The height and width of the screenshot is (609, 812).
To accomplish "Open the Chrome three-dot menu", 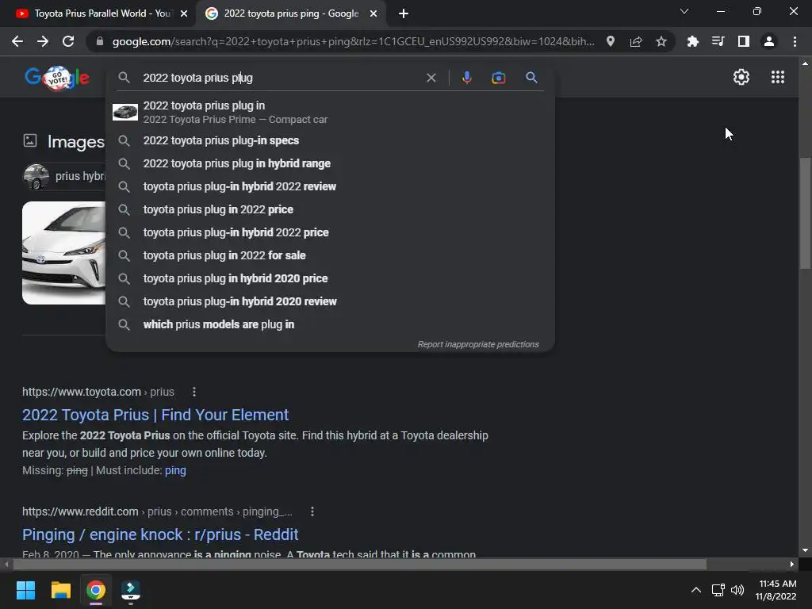I will coord(795,41).
